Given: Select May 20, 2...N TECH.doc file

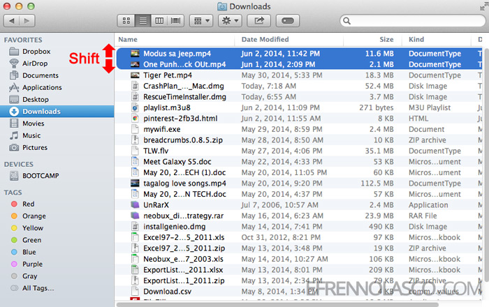Looking at the screenshot, I should point(184,194).
